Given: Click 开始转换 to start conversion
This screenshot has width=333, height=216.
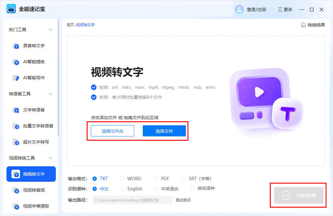Looking at the screenshot, I should click(298, 195).
